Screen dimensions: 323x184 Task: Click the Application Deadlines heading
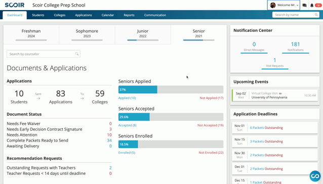(255, 114)
